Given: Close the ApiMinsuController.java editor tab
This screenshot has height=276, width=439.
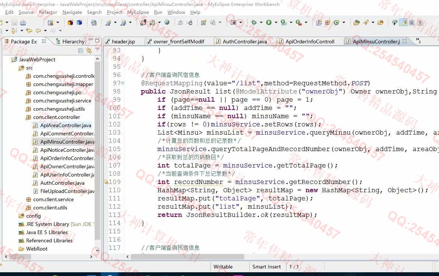Looking at the screenshot, I should click(x=405, y=41).
